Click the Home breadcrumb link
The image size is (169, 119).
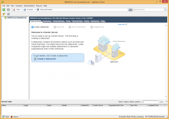tap(18, 10)
